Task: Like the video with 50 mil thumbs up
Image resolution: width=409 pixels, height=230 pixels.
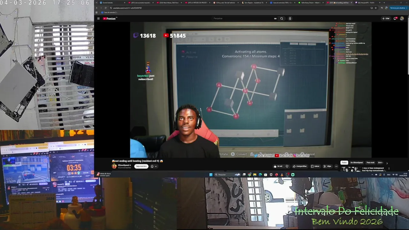Action: [x=278, y=166]
